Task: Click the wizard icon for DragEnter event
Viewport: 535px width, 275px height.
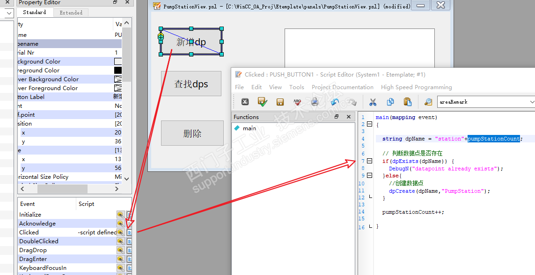Action: (120, 259)
